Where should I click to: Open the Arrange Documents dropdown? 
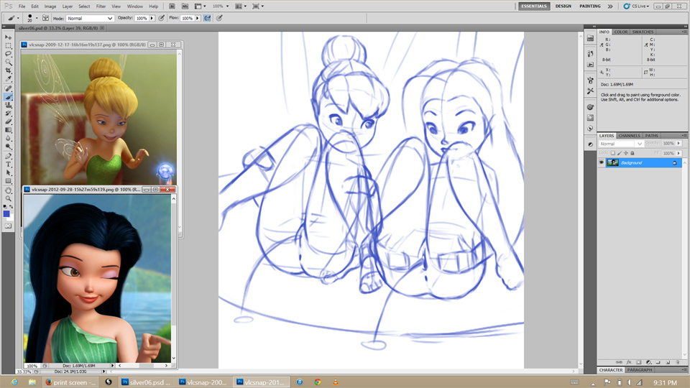241,6
